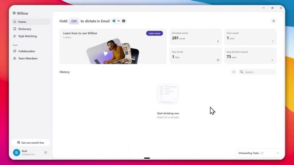Screen dimensions: 294x165
Task: Click the Gmail icon next to Email
Action: pos(119,21)
